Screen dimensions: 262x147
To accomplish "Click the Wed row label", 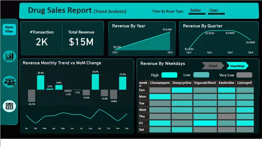I will [x=142, y=110].
